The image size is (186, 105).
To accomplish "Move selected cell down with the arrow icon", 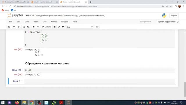I will tap(38, 27).
